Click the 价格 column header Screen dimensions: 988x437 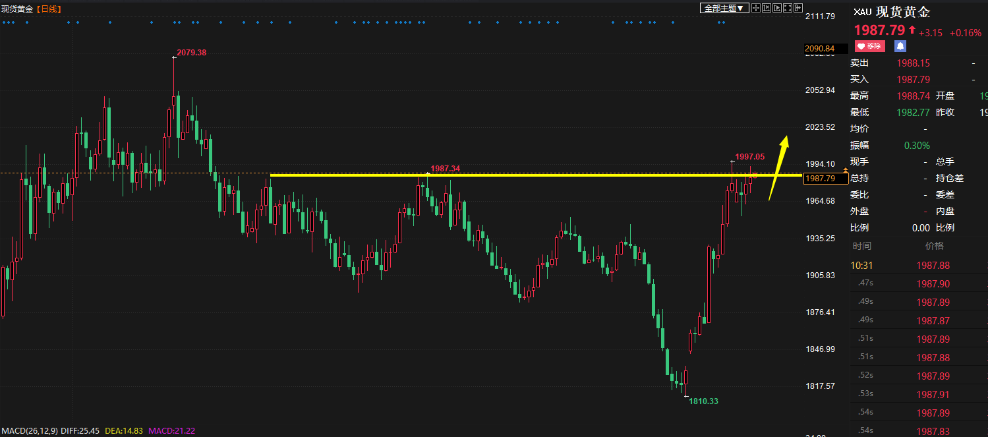pos(934,246)
